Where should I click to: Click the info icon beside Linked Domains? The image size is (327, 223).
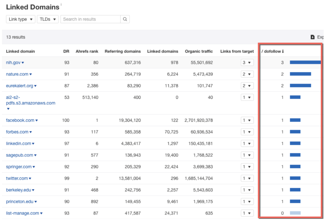coord(61,4)
